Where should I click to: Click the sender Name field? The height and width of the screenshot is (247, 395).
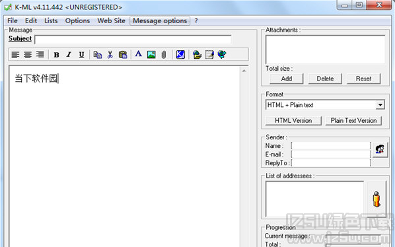[331, 145]
